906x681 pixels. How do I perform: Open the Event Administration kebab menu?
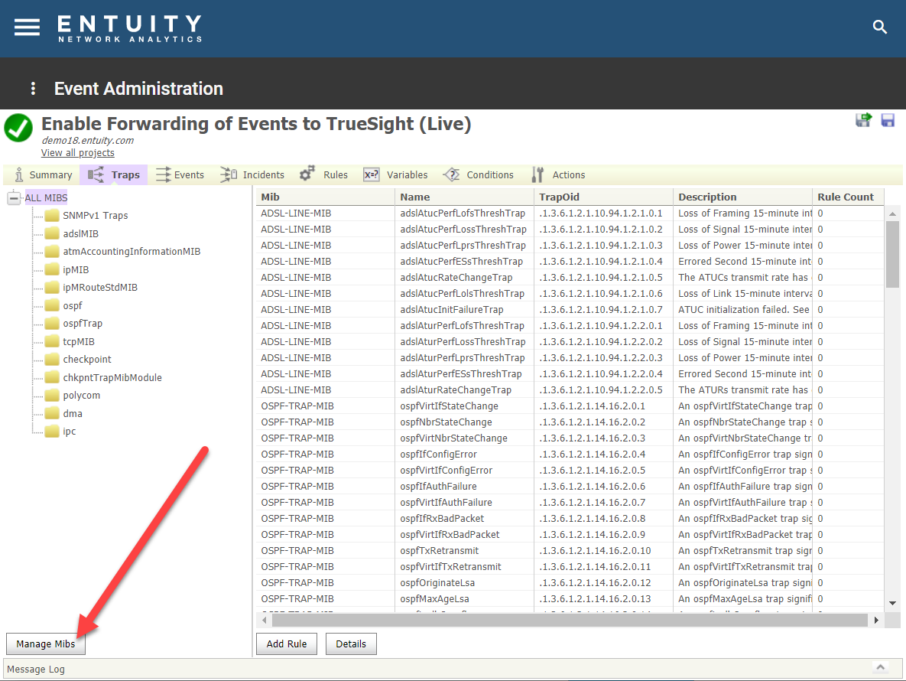pos(33,89)
